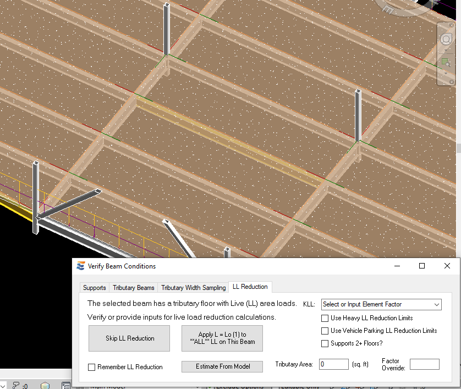Screen dimensions: 461x389
Task: Click the Estimate From Model button
Action: (x=222, y=366)
